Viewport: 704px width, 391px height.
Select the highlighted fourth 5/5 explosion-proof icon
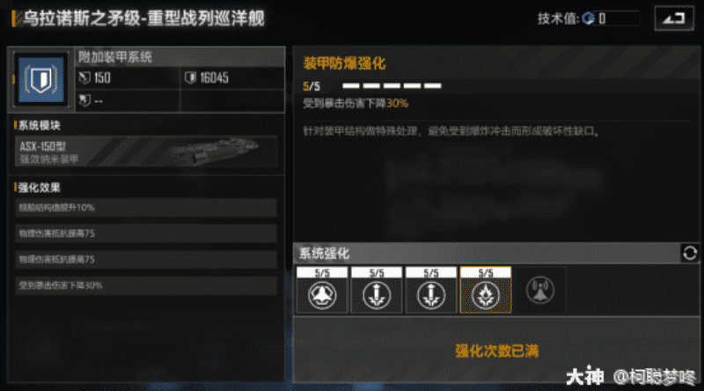(486, 290)
